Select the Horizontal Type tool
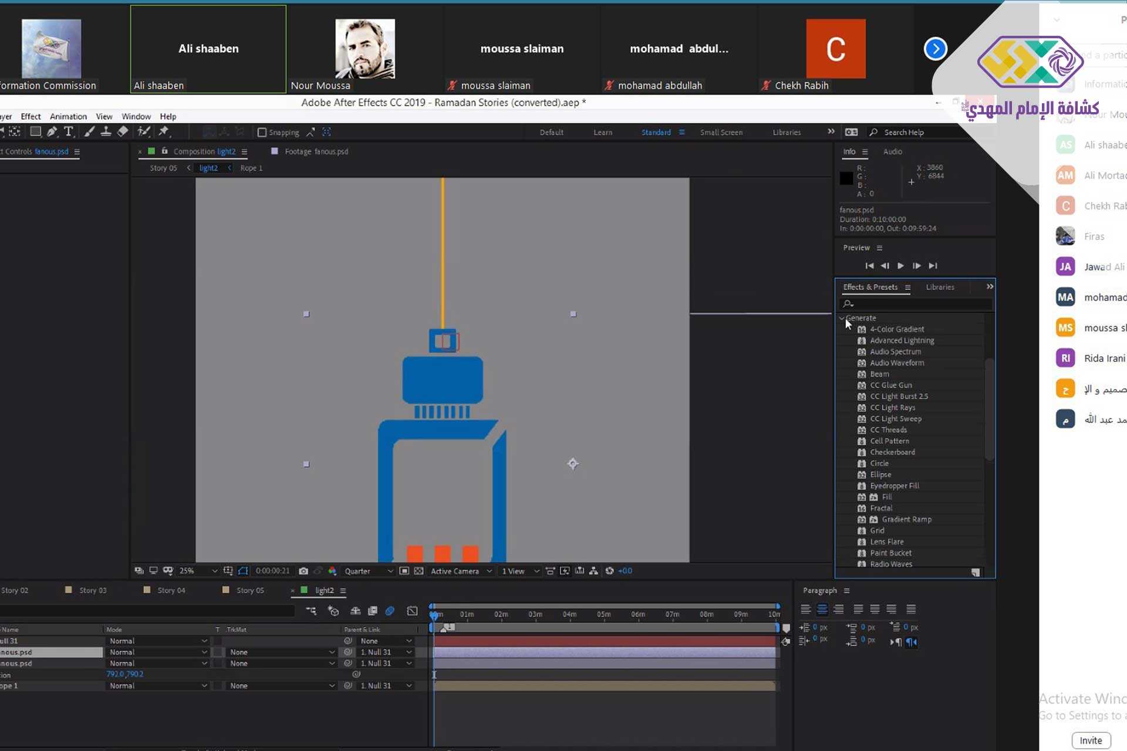The image size is (1127, 751). tap(69, 132)
